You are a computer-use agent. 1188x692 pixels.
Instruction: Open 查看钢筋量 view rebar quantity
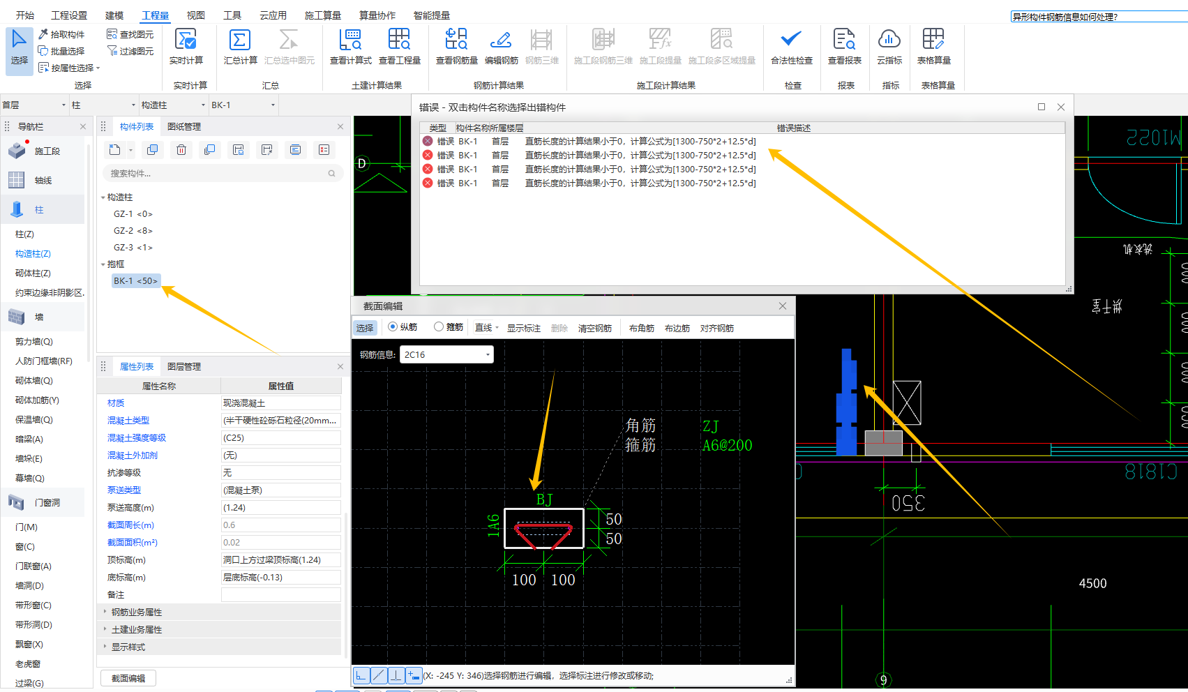point(457,47)
